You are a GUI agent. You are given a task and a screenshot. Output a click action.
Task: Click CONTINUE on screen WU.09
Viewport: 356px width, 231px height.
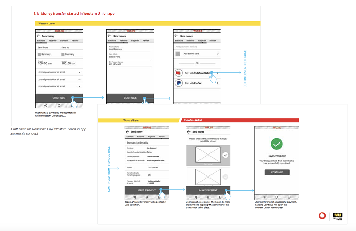pyautogui.click(x=130, y=98)
